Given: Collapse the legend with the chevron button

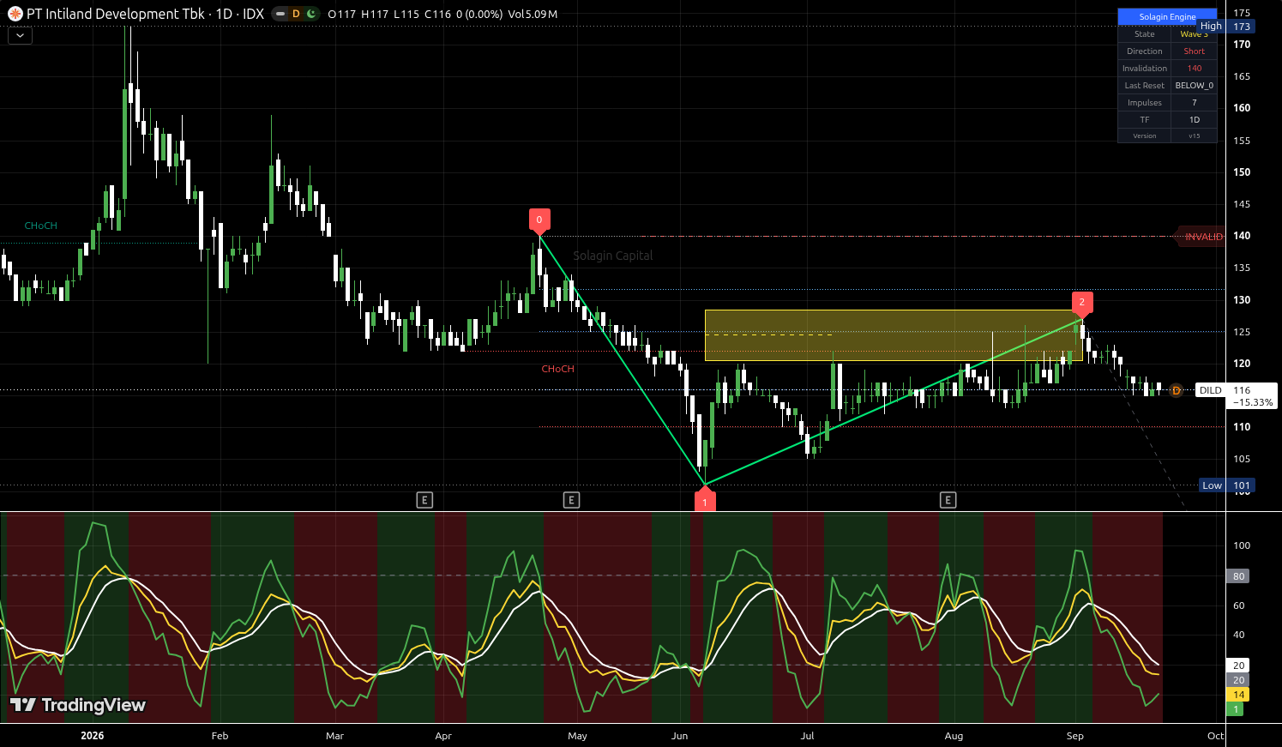Looking at the screenshot, I should click(20, 36).
